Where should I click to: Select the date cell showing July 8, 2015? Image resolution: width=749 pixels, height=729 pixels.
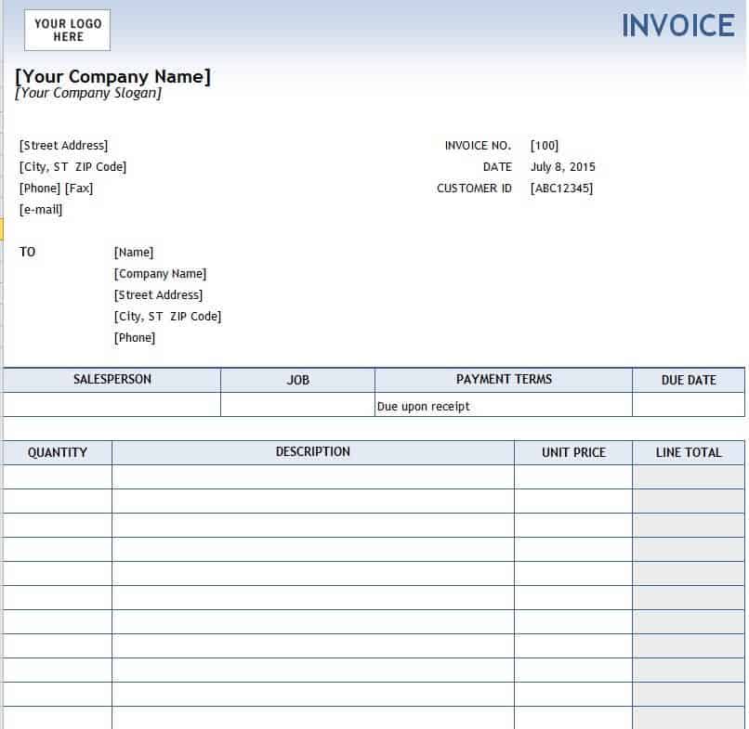pyautogui.click(x=562, y=167)
